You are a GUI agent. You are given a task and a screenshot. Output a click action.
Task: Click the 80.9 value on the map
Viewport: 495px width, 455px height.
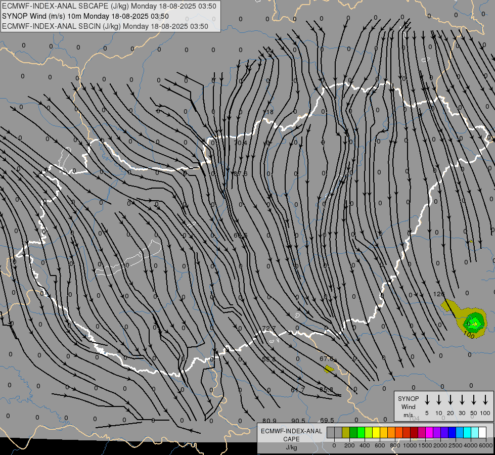[269, 421]
